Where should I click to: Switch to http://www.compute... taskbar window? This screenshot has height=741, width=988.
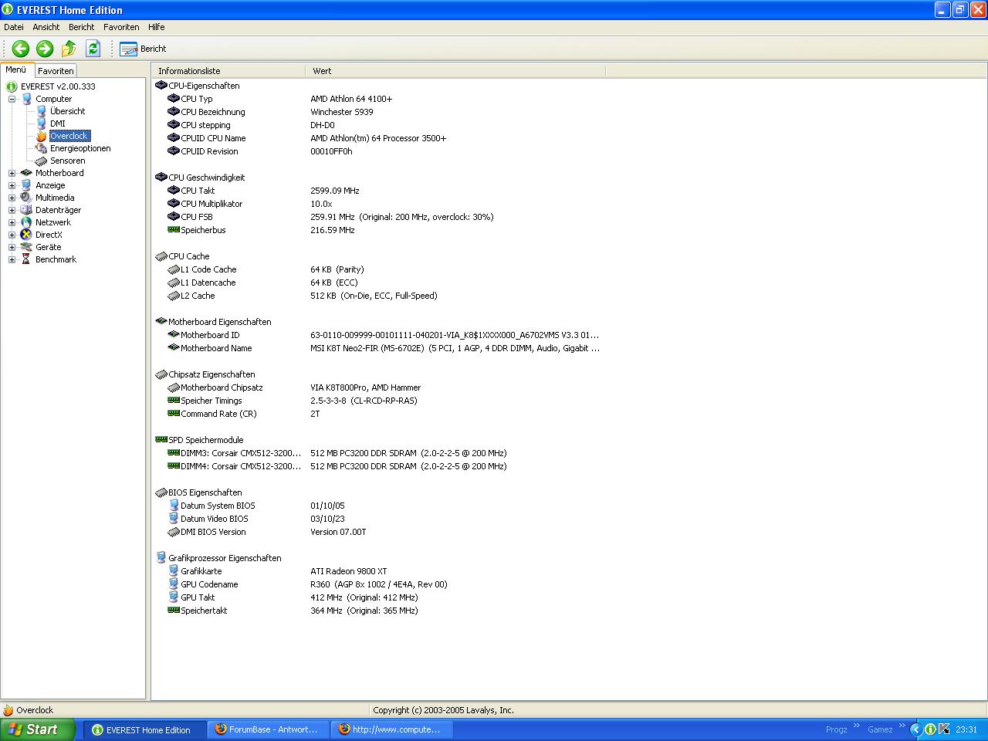pyautogui.click(x=391, y=729)
